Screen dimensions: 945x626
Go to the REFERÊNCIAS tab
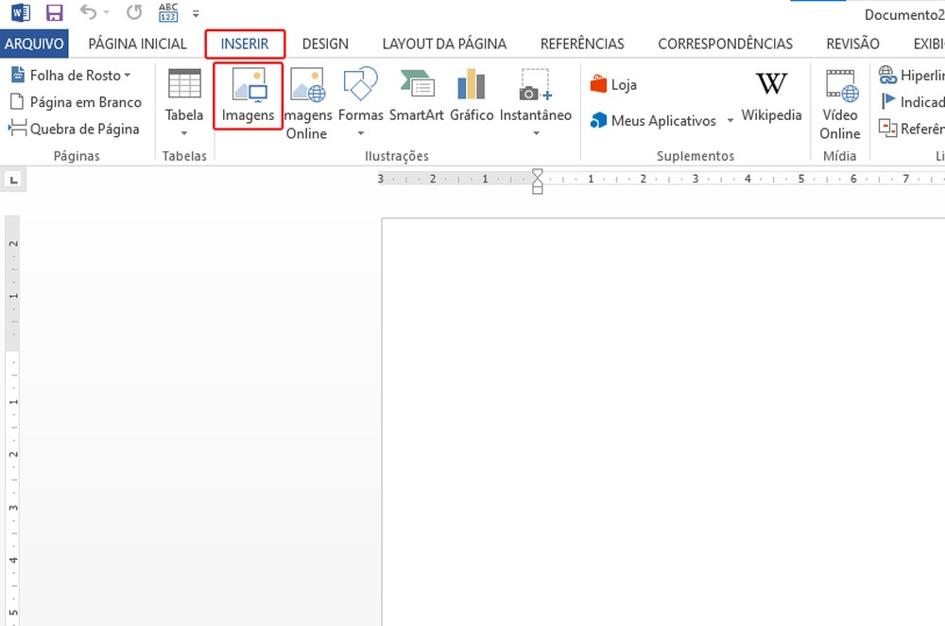coord(582,43)
